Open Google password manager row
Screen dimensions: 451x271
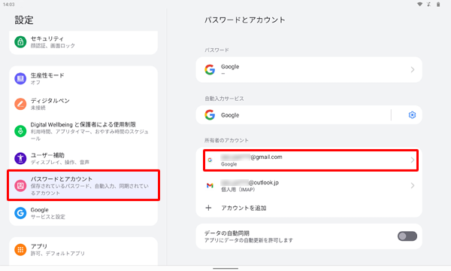click(x=309, y=70)
